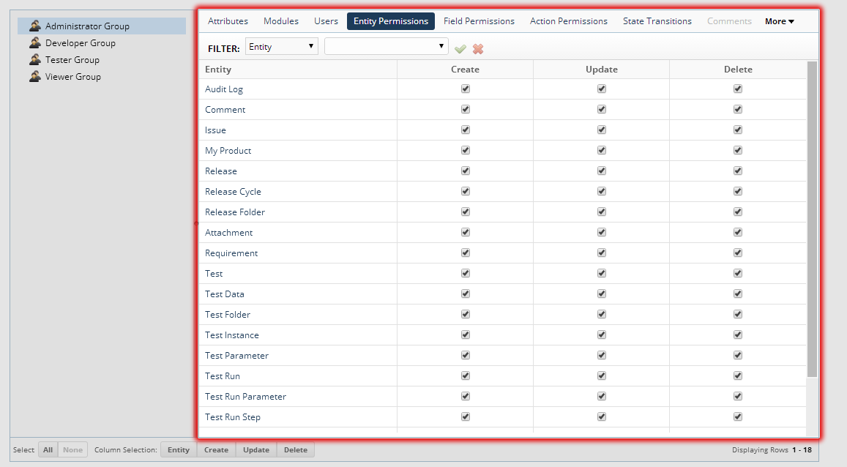The image size is (847, 467).
Task: Select Tester Group in the list
Action: click(x=102, y=59)
